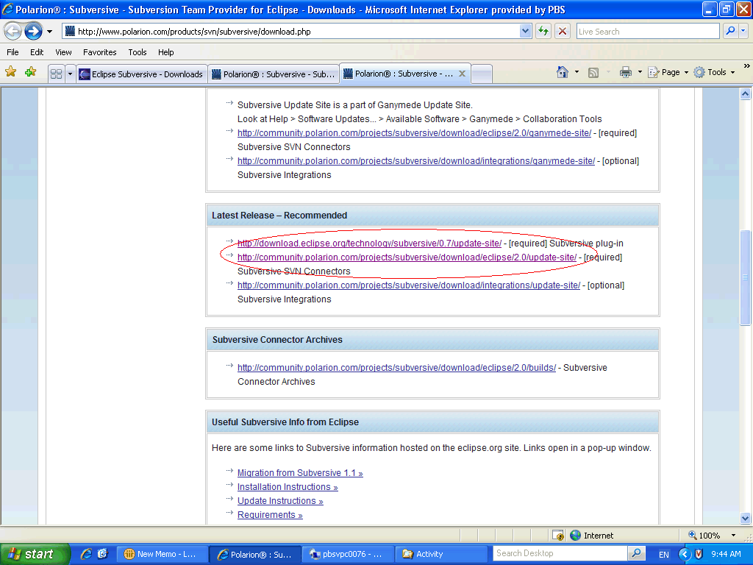
Task: Click the Add to Favorites icon
Action: [31, 73]
